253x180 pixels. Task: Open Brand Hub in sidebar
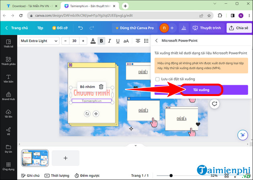click(x=8, y=96)
